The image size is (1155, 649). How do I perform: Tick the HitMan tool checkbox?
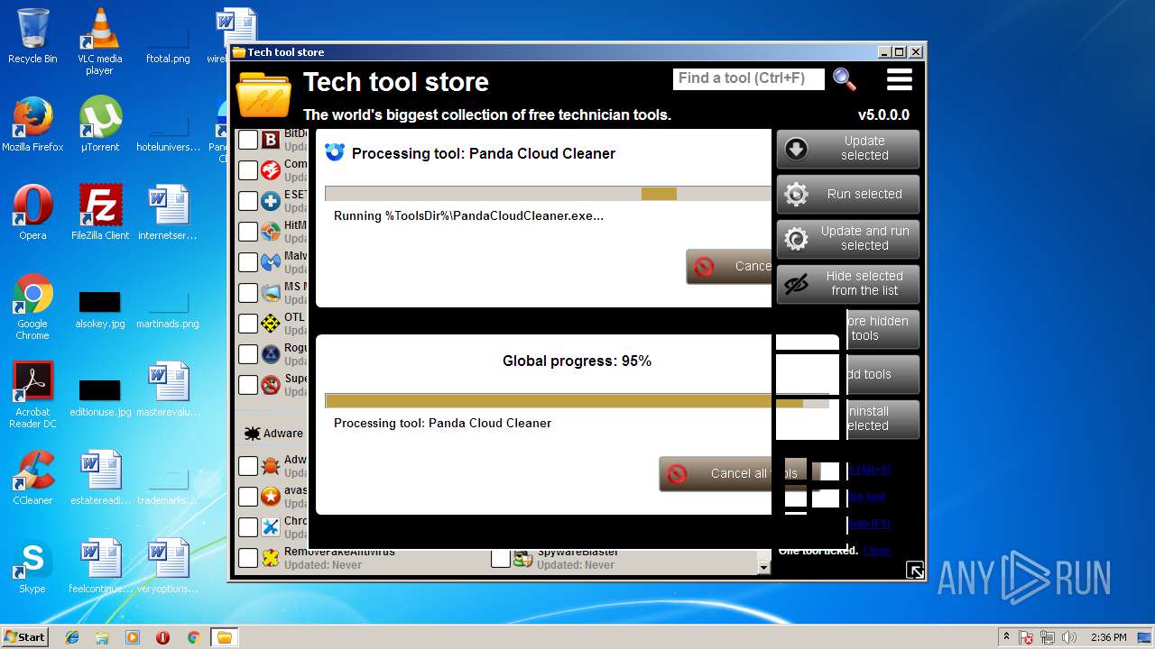248,232
